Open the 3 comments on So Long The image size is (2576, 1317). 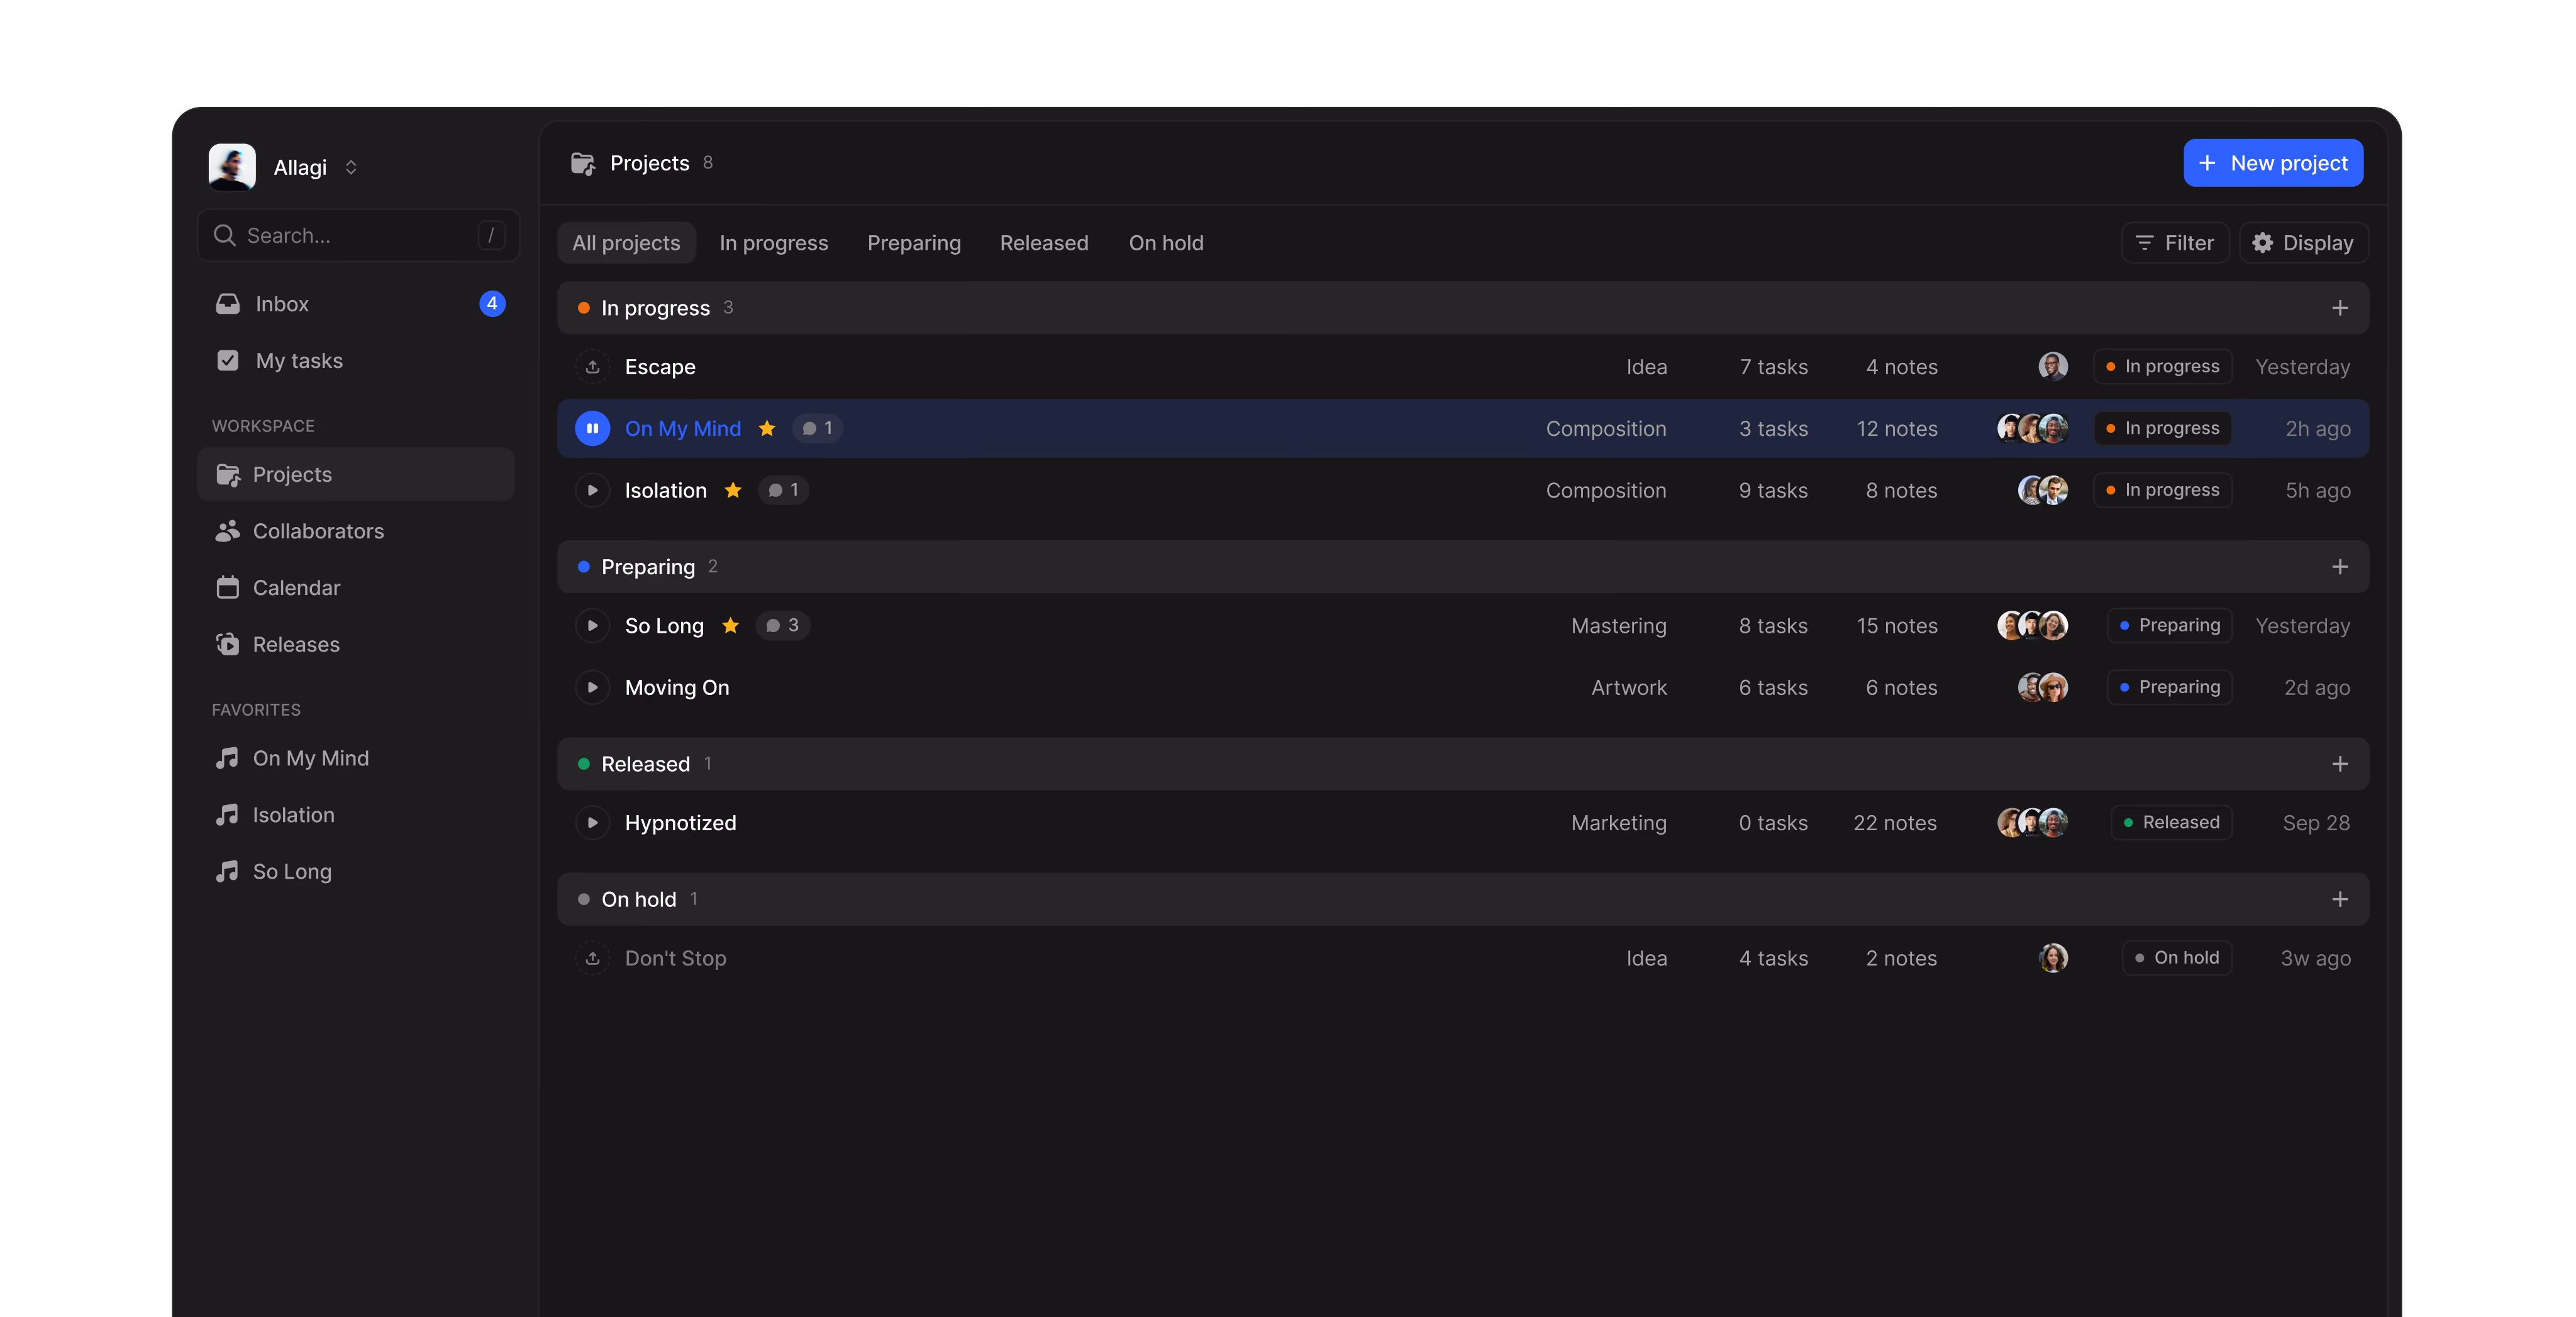782,625
